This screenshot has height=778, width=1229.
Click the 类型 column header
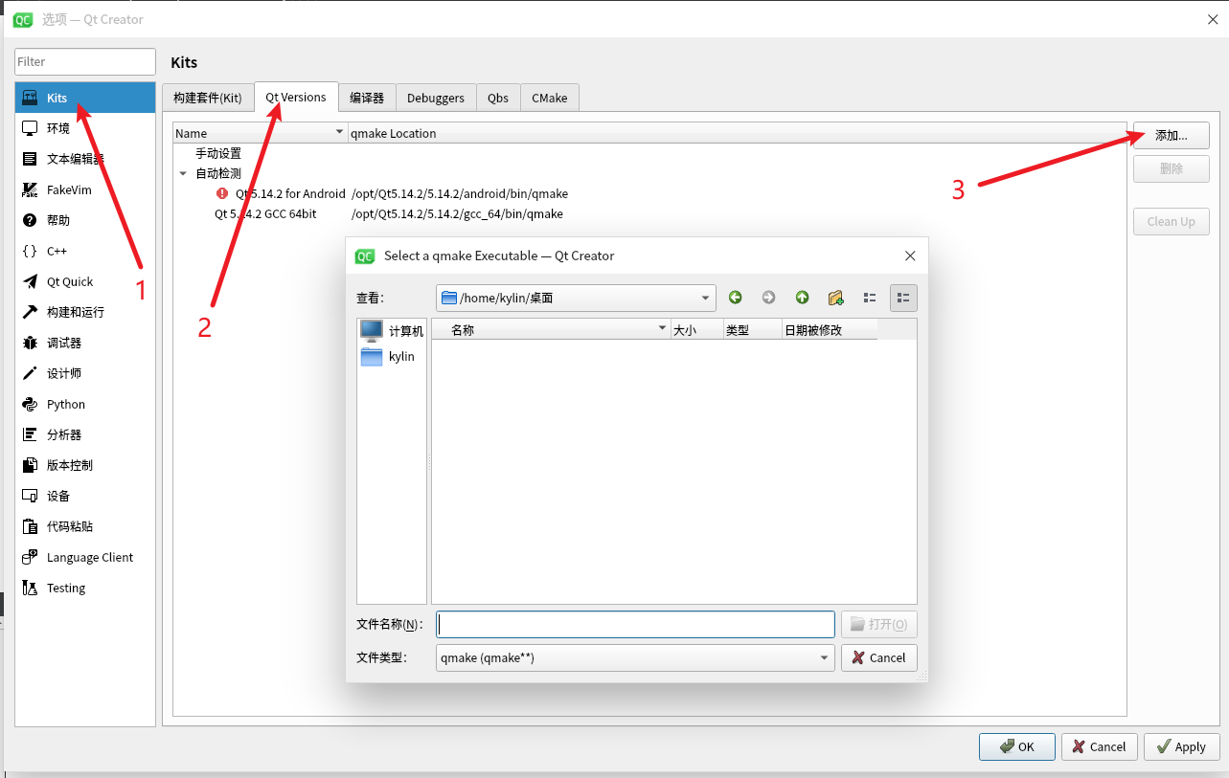click(x=752, y=329)
